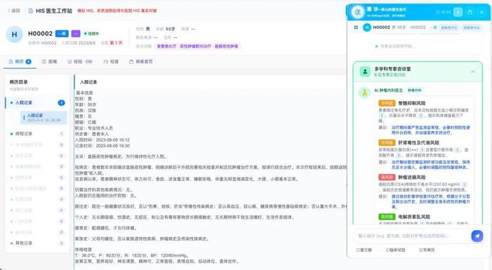Close the assistant panel with the X
This screenshot has height=270, width=492.
tap(482, 12)
